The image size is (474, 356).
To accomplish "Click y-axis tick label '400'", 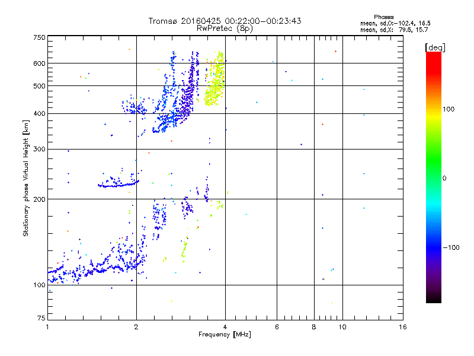I will click(40, 114).
